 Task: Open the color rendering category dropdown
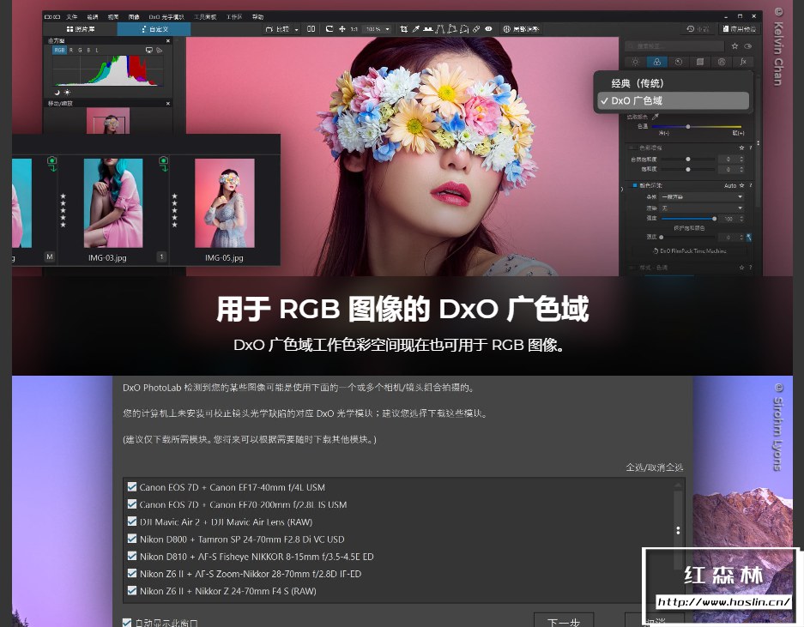(x=701, y=197)
